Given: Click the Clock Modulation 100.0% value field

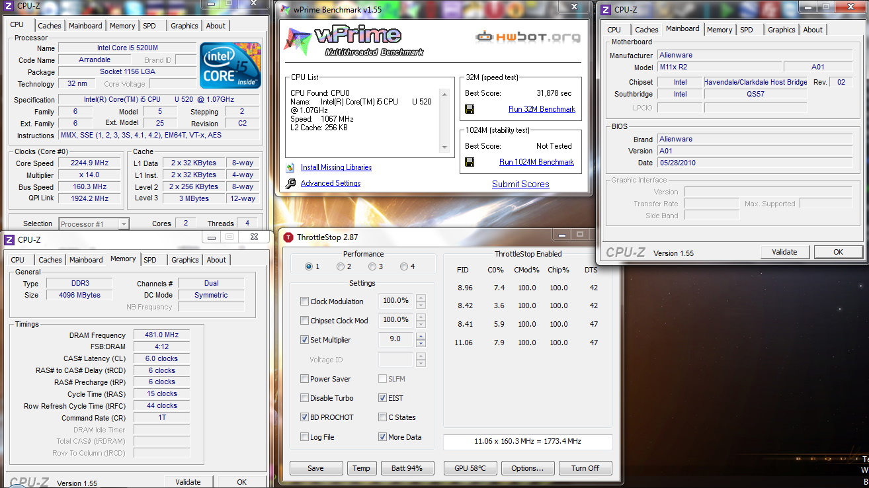Looking at the screenshot, I should 395,301.
